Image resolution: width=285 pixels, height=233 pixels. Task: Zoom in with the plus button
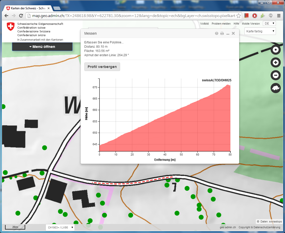(x=275, y=62)
